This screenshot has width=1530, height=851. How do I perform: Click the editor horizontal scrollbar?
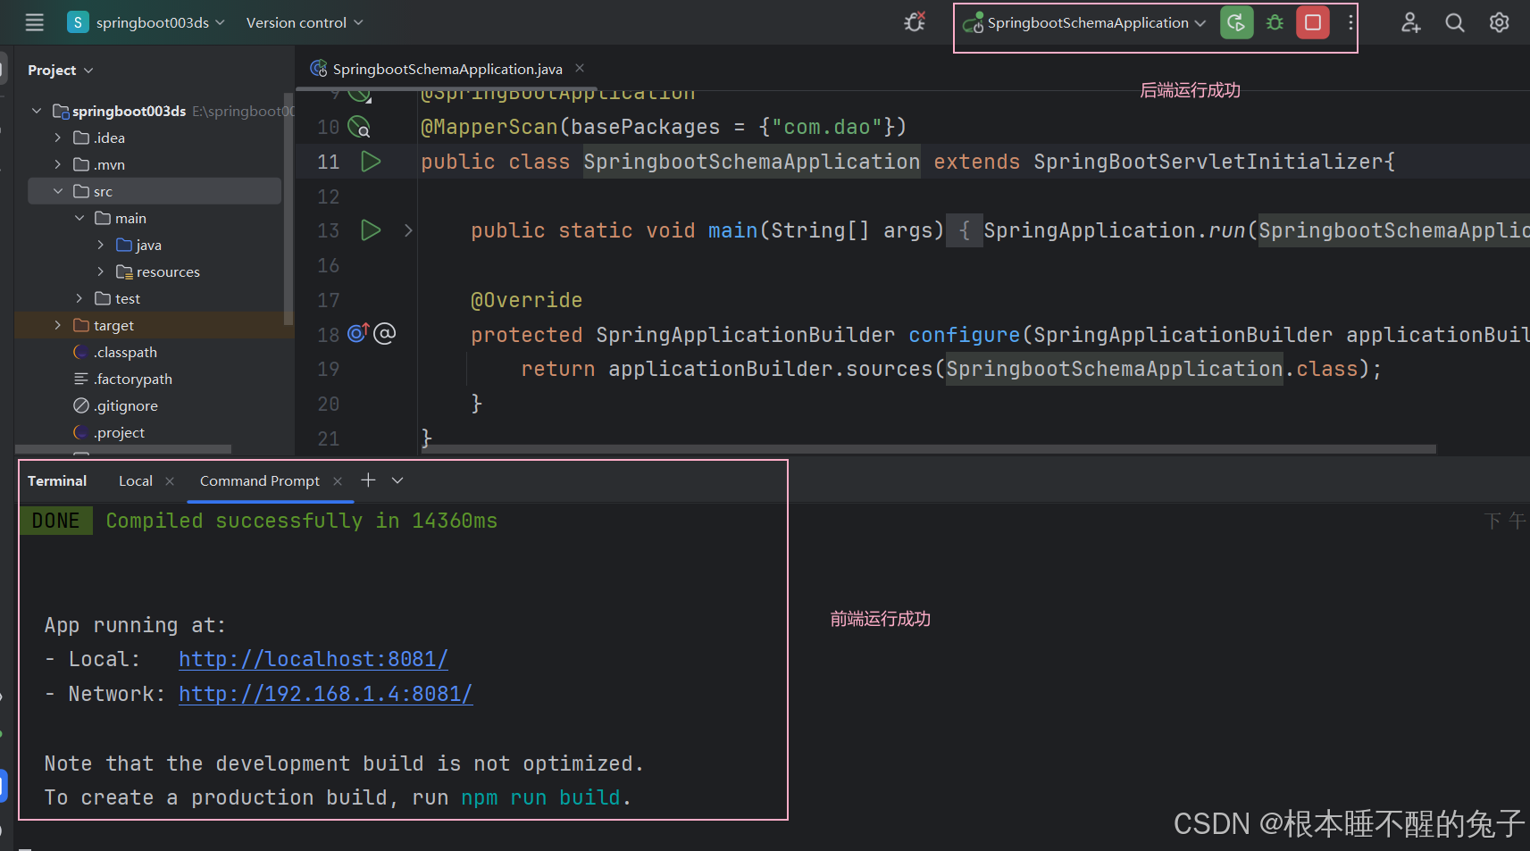893,447
